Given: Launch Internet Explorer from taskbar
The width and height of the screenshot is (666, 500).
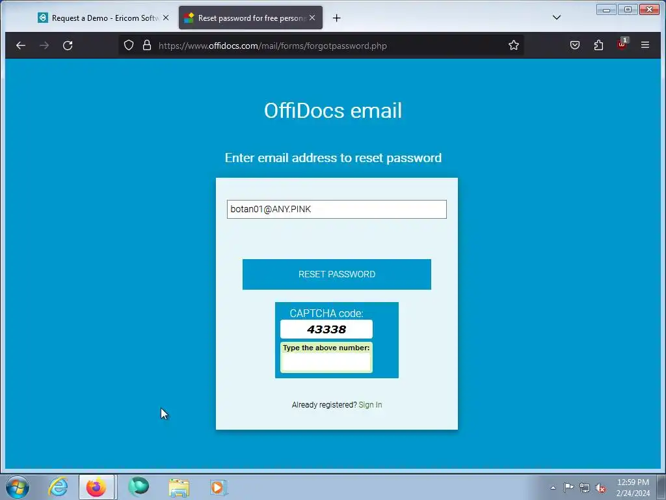Looking at the screenshot, I should (x=58, y=487).
